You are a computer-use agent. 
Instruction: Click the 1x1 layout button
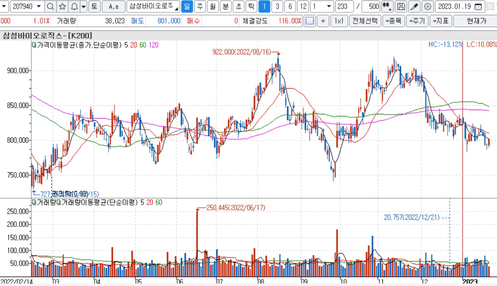point(339,21)
